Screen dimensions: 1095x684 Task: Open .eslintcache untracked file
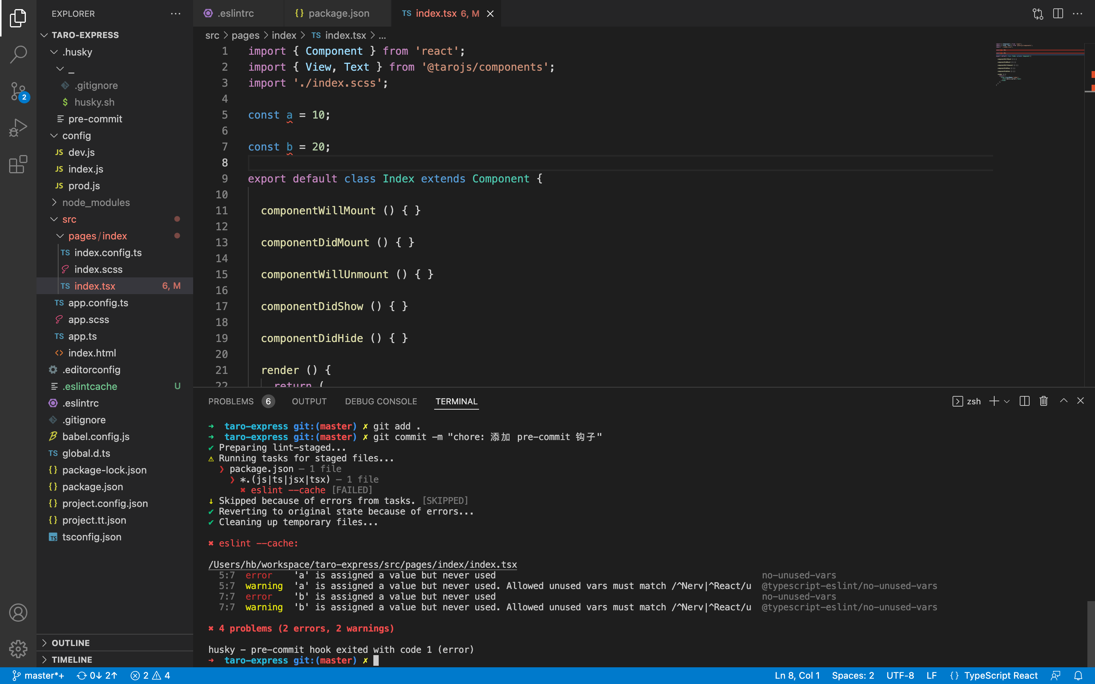coord(115,386)
